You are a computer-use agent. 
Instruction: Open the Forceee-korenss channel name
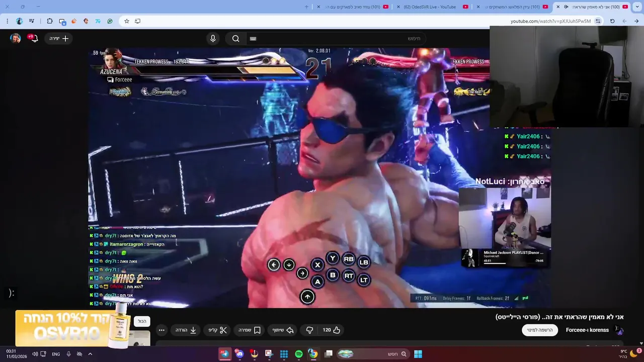(x=587, y=330)
